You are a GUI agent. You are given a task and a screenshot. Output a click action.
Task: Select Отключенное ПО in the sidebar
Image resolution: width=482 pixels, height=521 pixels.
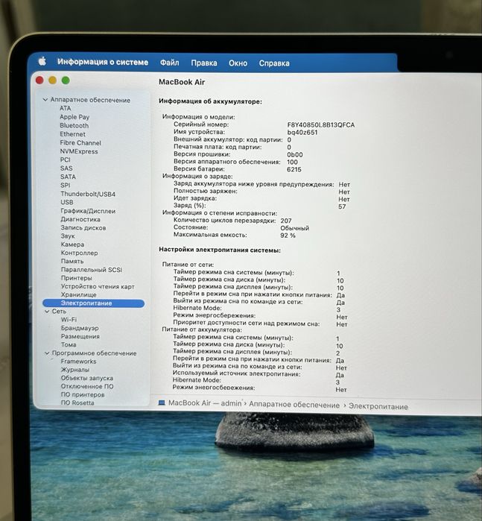click(87, 386)
